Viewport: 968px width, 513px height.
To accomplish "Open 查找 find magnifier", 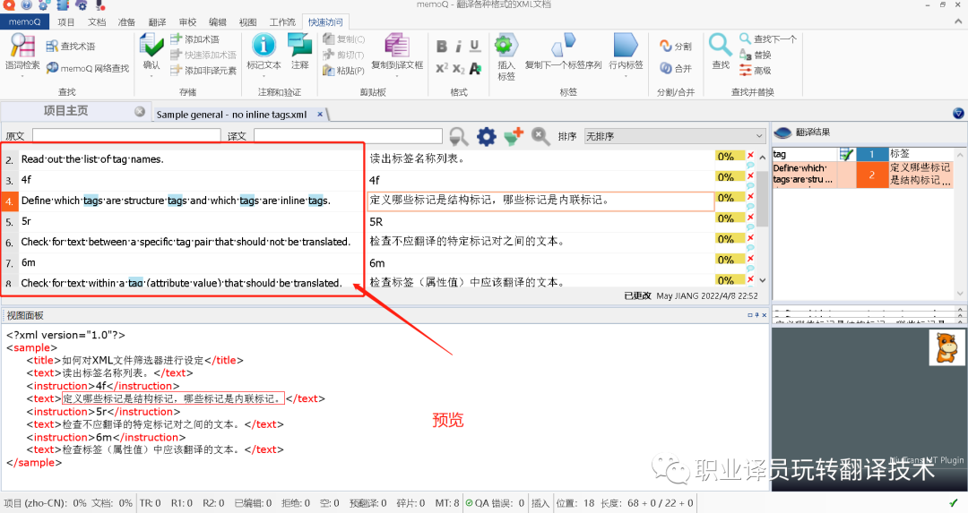I will point(721,52).
